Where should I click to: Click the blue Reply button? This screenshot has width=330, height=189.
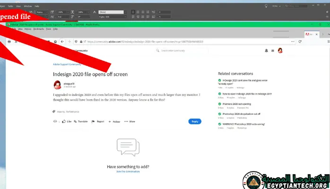(194, 121)
